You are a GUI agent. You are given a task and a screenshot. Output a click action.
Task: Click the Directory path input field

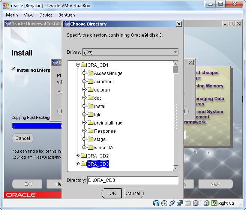point(133,180)
